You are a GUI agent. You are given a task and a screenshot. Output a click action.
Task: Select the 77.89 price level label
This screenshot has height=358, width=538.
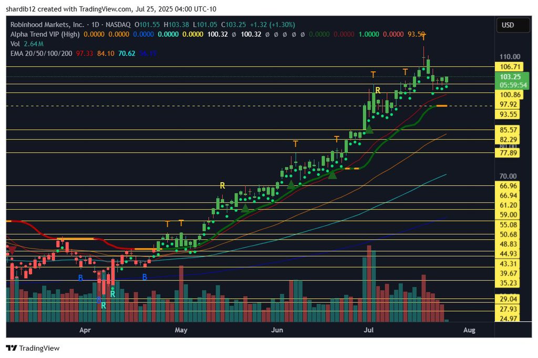point(508,153)
